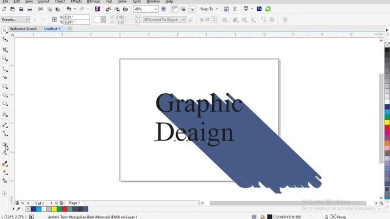This screenshot has height=219, width=390.
Task: Click the Undo arrow icon
Action: coord(69,9)
